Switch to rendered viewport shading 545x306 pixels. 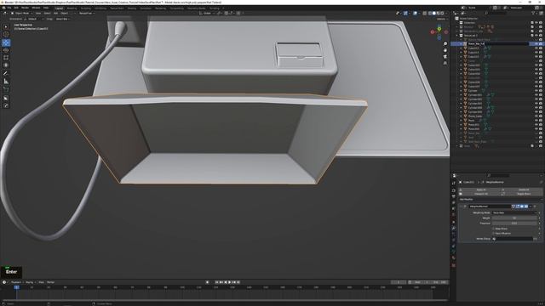click(x=442, y=14)
